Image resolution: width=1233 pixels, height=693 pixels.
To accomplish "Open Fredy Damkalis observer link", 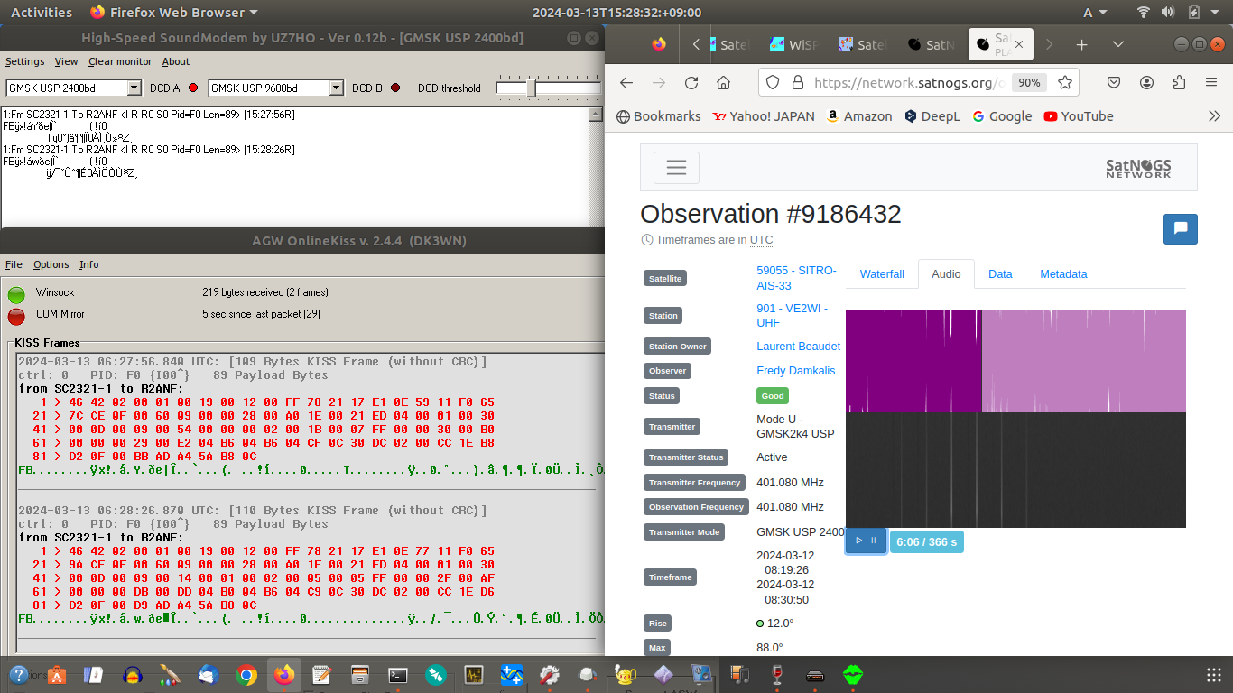I will point(795,370).
